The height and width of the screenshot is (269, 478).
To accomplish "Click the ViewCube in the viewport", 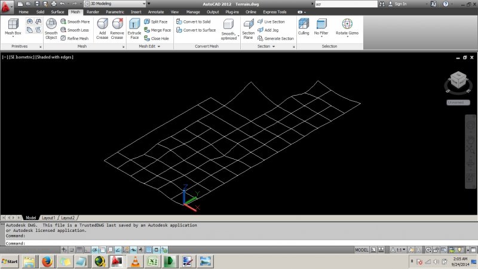I will (458, 79).
